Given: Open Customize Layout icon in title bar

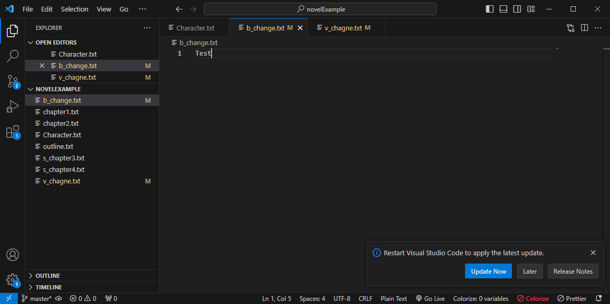Looking at the screenshot, I should (531, 9).
